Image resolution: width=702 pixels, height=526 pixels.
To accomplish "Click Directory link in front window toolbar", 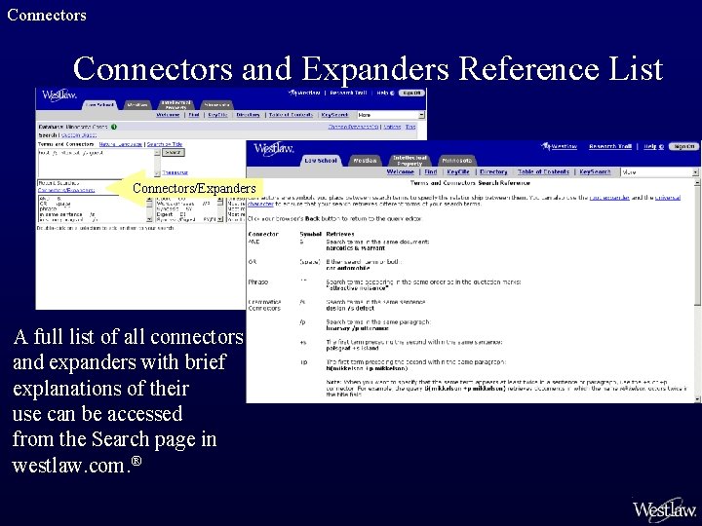I will tap(493, 171).
